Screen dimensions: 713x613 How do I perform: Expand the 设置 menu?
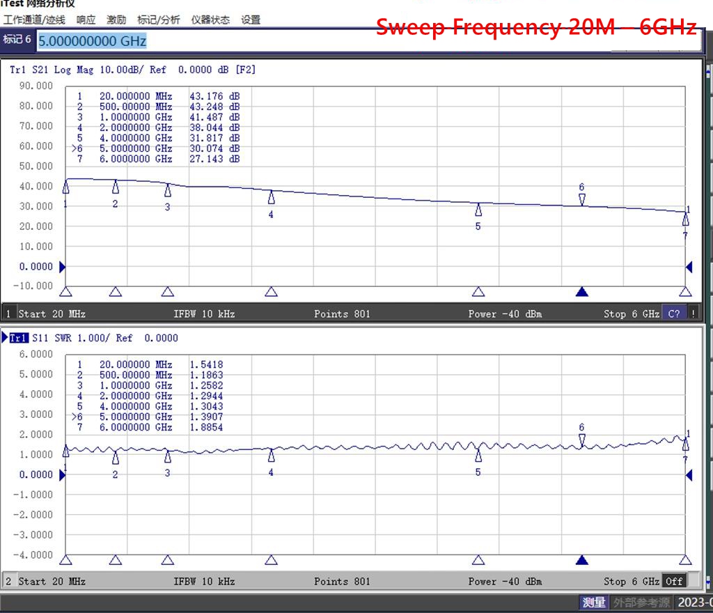coord(251,20)
